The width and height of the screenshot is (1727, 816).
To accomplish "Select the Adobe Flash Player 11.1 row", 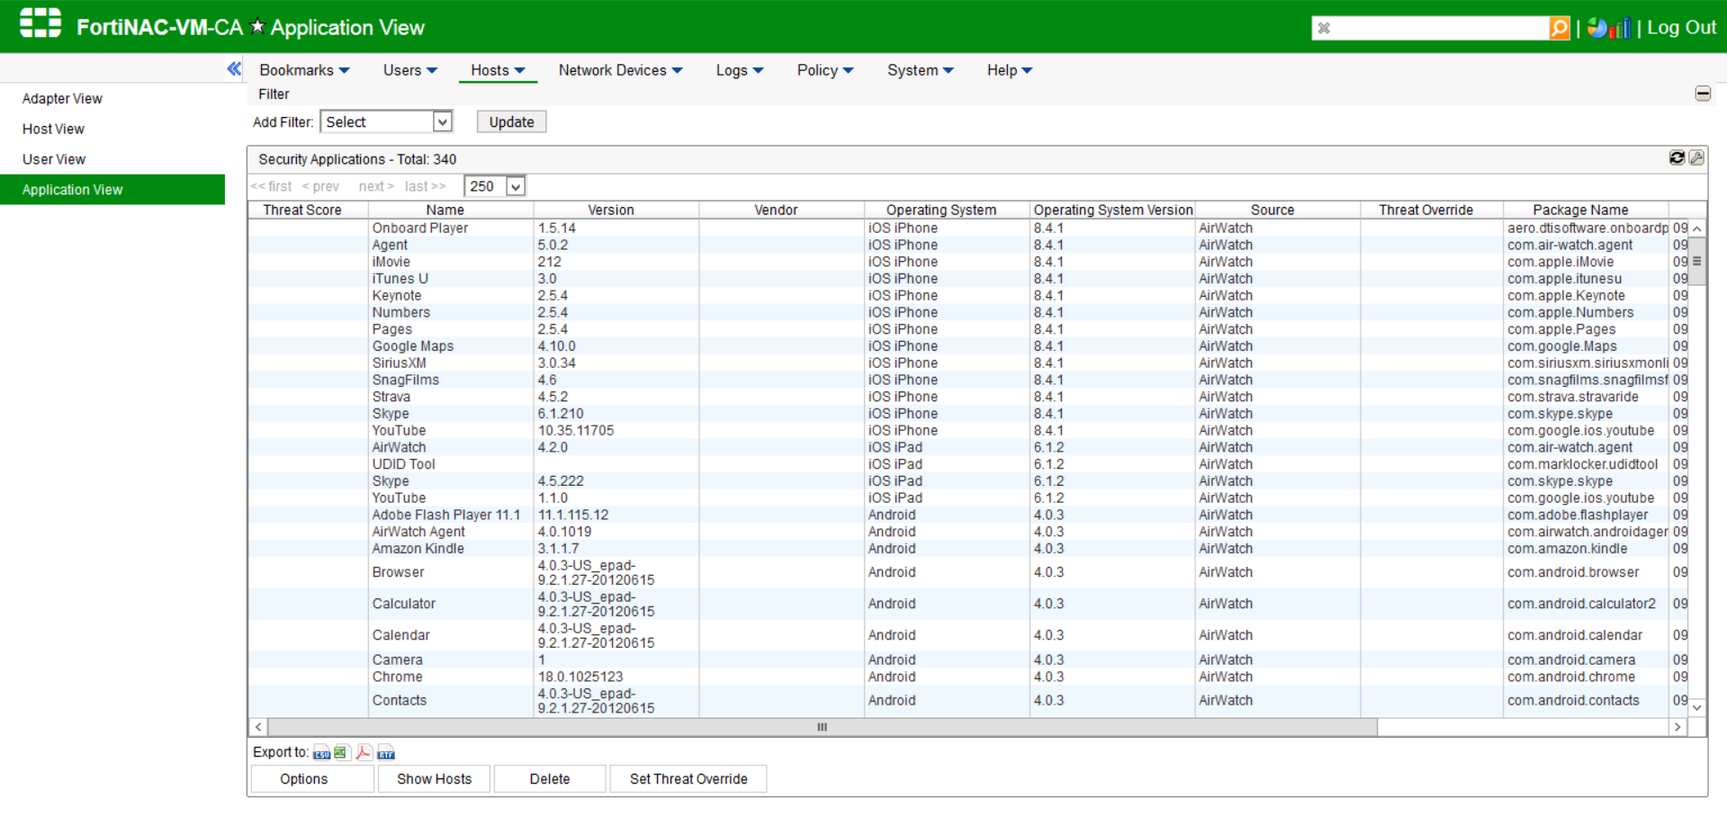I will [x=968, y=516].
